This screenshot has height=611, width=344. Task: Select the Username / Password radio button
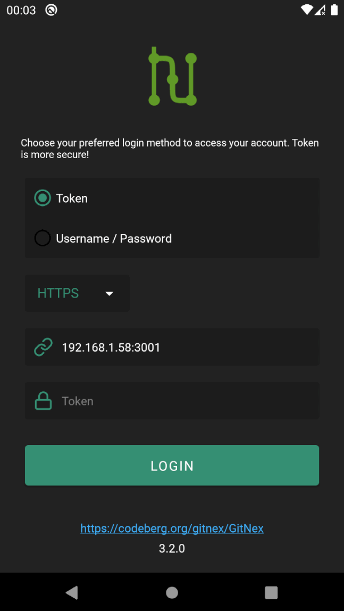pos(43,238)
